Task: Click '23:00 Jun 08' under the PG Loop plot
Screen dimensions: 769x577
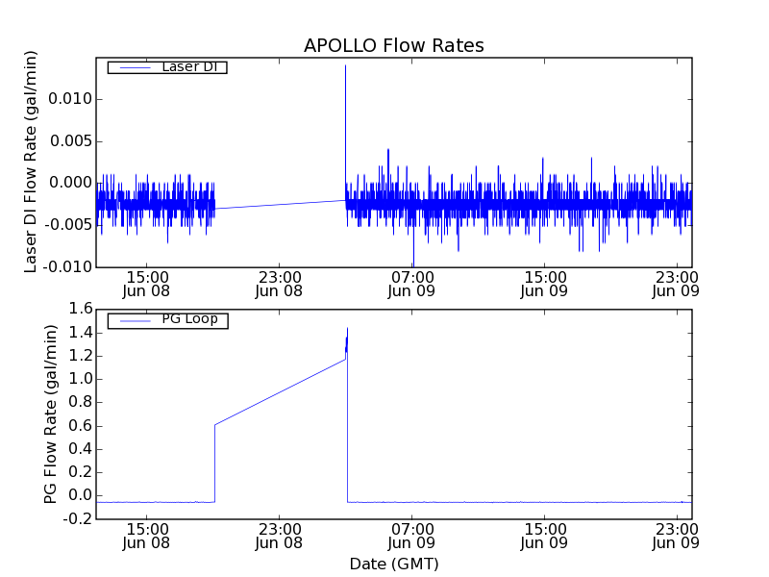Action: [279, 537]
